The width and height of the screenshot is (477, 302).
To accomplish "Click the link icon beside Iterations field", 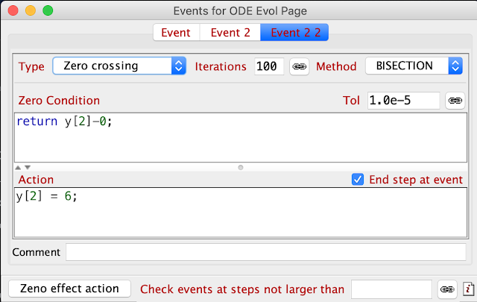I will [x=300, y=66].
